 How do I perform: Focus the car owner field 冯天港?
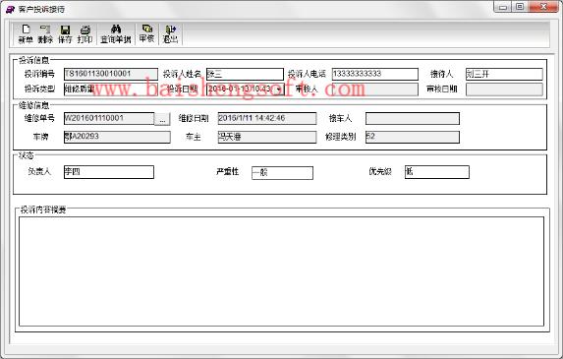tap(267, 137)
